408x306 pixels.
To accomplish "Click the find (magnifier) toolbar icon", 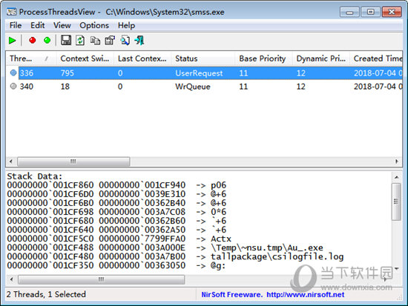I will point(125,41).
